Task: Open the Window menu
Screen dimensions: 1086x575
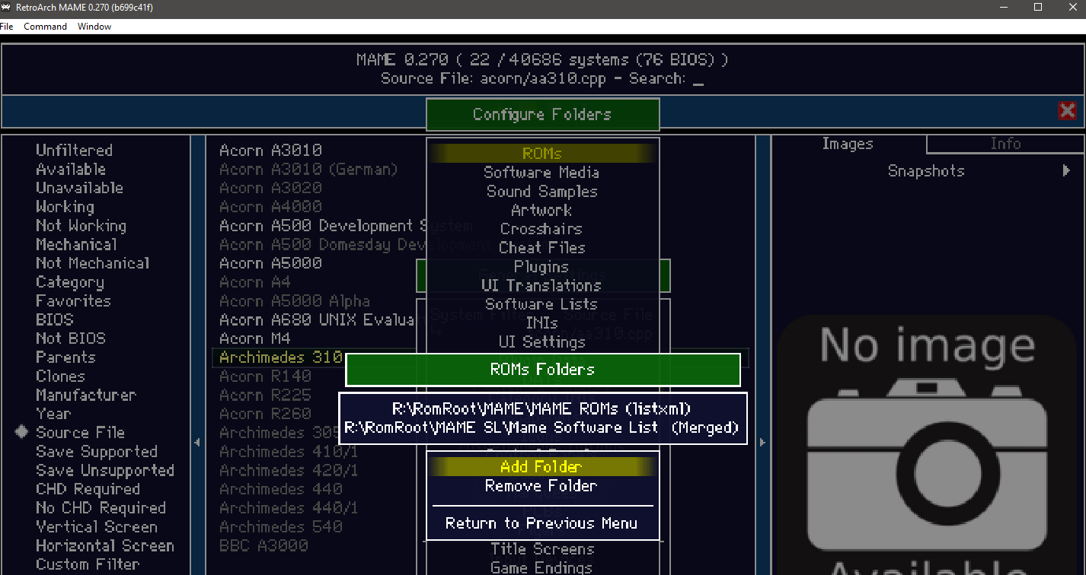Action: click(94, 27)
